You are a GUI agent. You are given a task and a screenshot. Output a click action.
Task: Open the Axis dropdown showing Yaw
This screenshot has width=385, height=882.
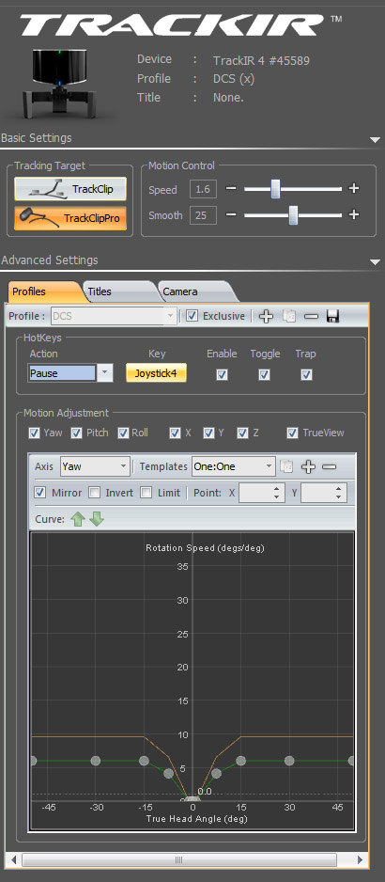coord(95,466)
